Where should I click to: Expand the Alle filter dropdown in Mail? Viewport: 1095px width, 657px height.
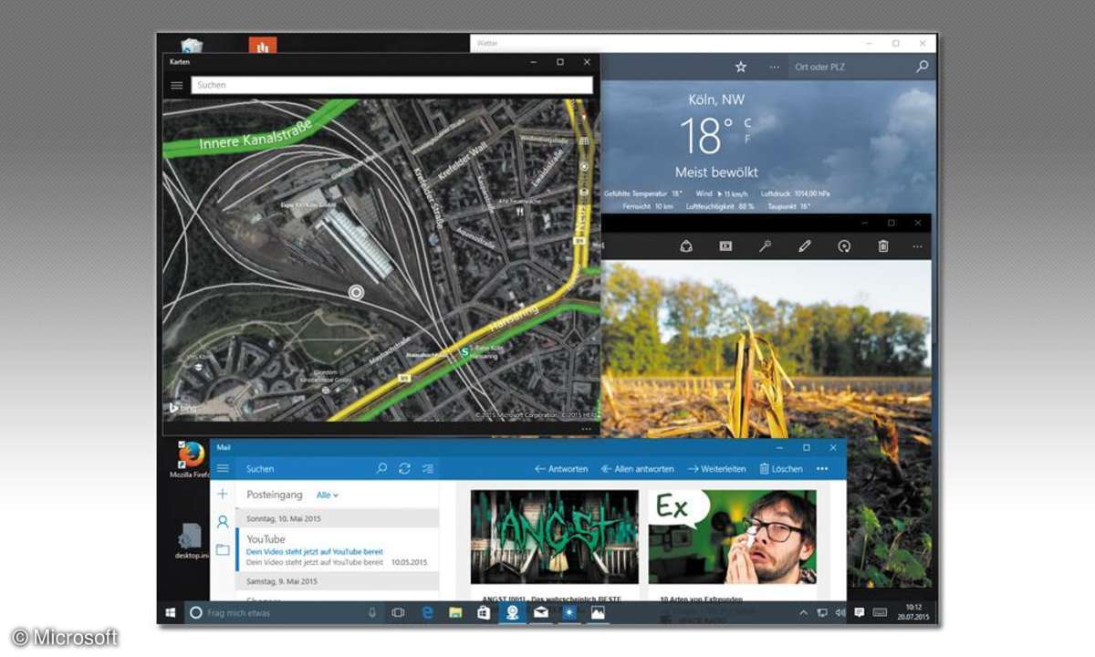(328, 495)
